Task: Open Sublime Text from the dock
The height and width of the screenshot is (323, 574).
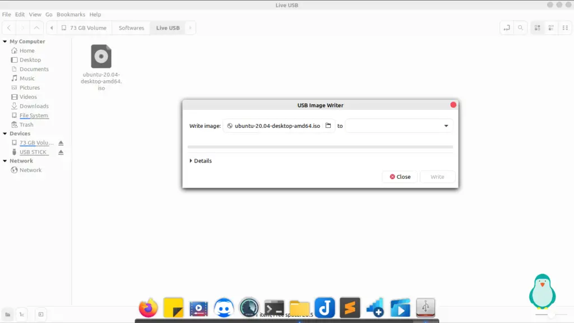Action: pyautogui.click(x=350, y=308)
